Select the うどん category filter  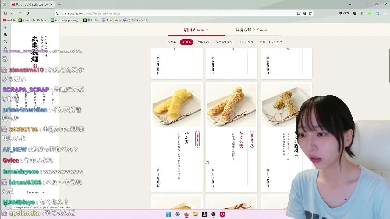pyautogui.click(x=172, y=42)
